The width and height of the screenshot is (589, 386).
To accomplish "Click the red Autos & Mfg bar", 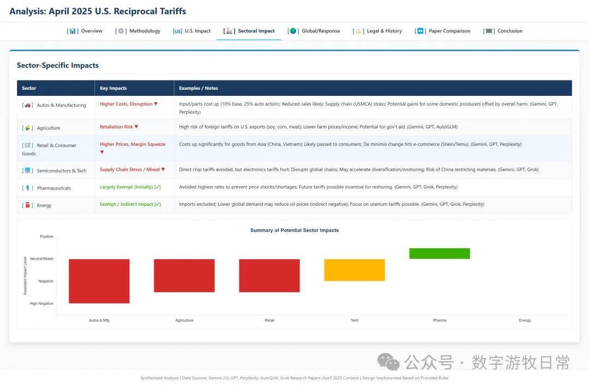I will (x=99, y=281).
